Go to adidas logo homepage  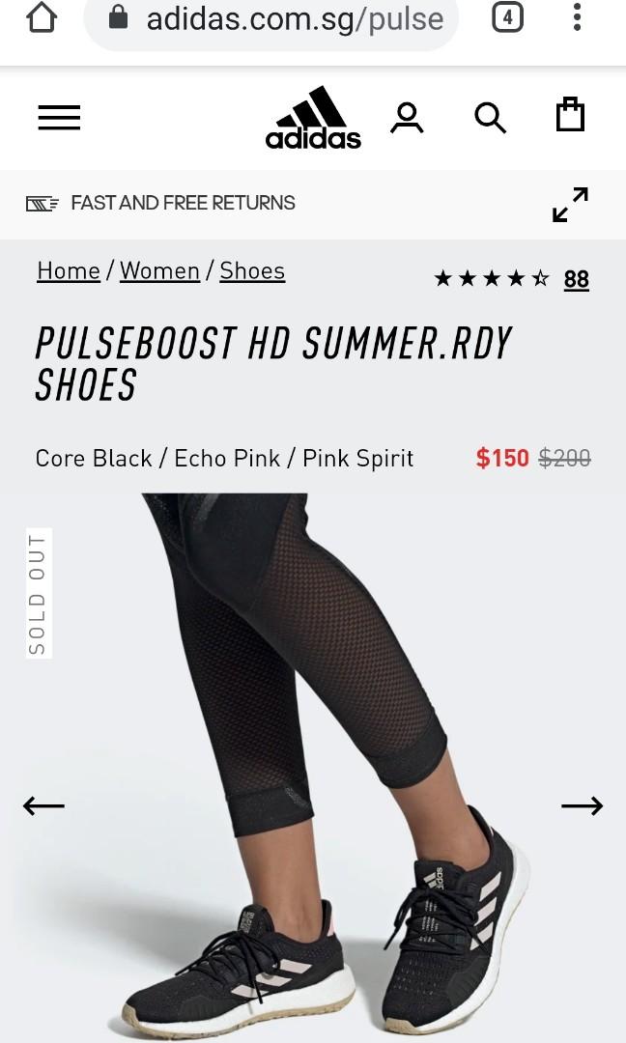click(x=313, y=117)
